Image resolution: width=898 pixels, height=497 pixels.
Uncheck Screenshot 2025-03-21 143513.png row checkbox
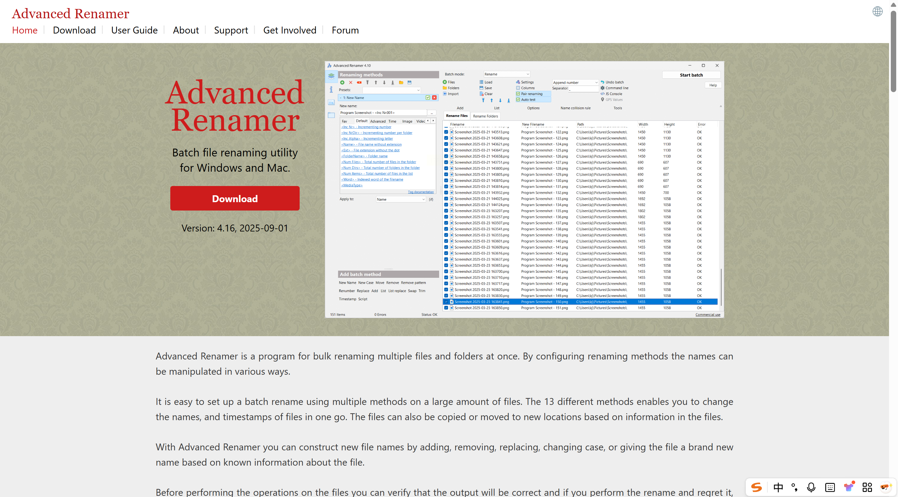pyautogui.click(x=446, y=132)
